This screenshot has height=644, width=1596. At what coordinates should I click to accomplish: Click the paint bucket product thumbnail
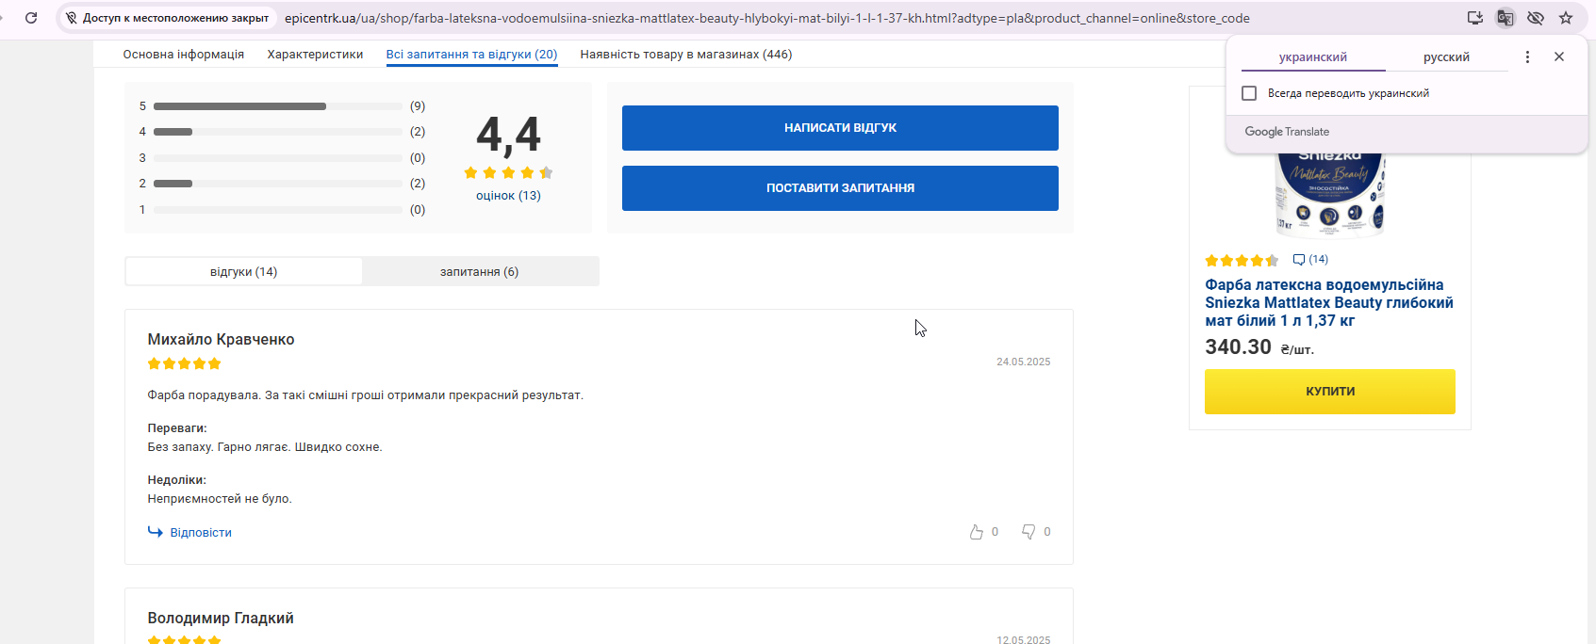click(1330, 194)
